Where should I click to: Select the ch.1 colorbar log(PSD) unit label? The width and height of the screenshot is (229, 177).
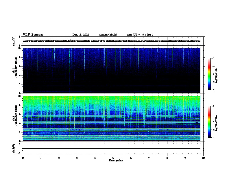click(x=217, y=75)
